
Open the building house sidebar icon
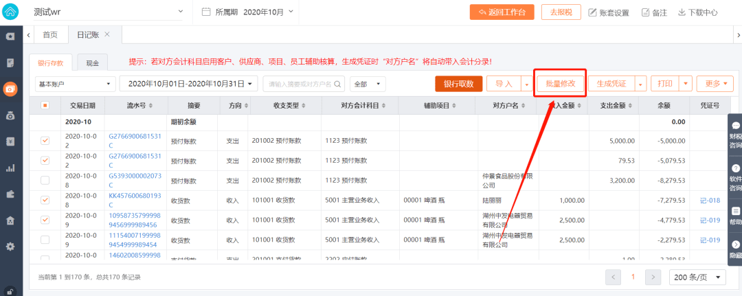pos(10,220)
